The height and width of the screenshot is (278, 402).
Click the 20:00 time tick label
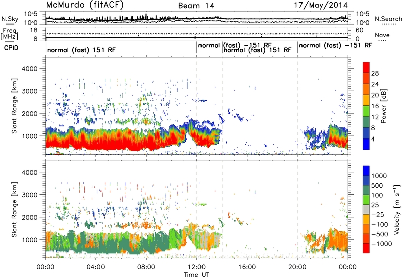[x=297, y=267]
